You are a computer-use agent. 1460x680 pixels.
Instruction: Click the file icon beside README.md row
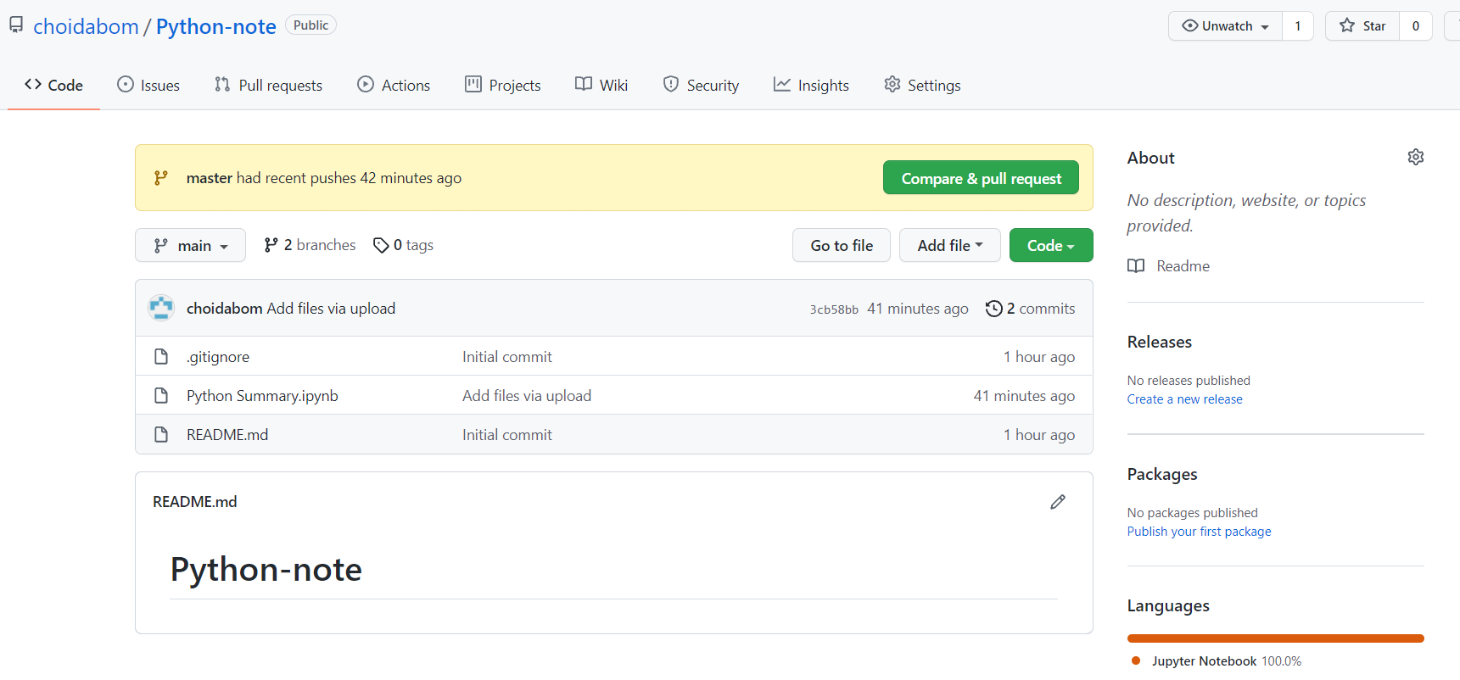point(161,435)
